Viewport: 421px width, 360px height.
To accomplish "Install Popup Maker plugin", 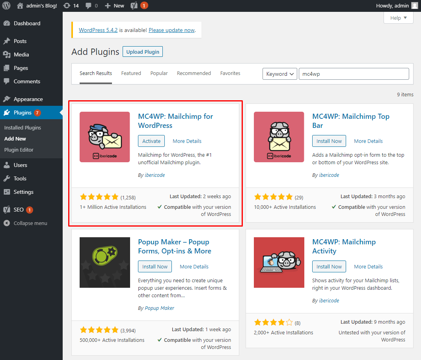I will click(x=155, y=267).
